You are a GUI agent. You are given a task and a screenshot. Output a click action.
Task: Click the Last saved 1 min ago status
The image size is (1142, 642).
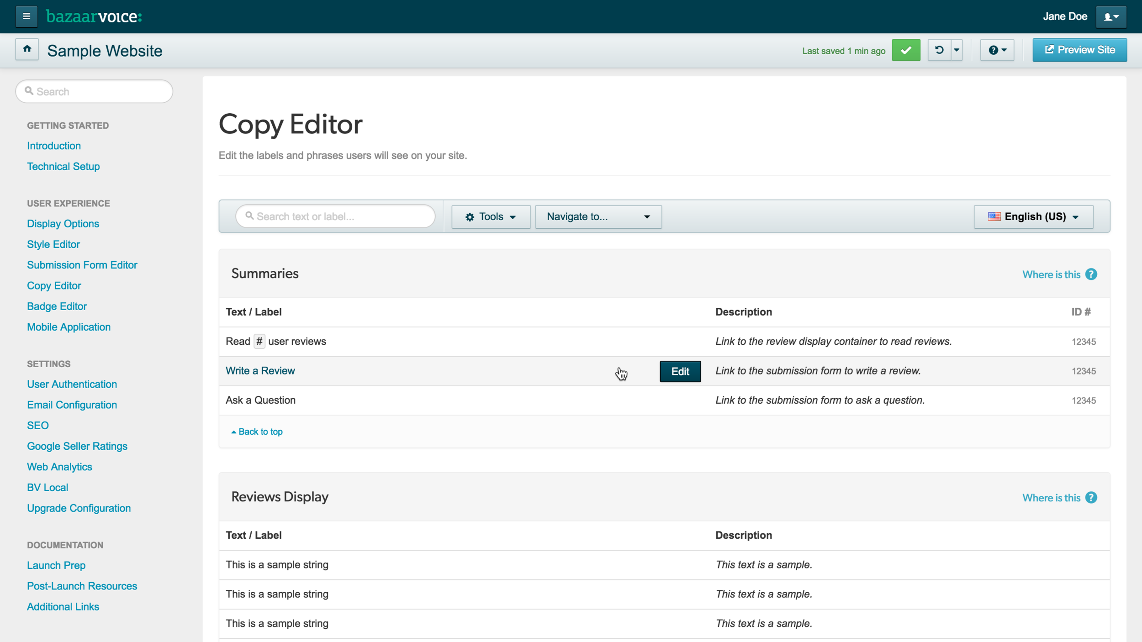tap(844, 51)
